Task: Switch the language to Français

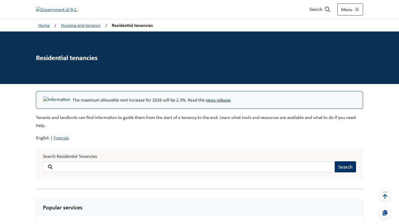Action: (61, 138)
